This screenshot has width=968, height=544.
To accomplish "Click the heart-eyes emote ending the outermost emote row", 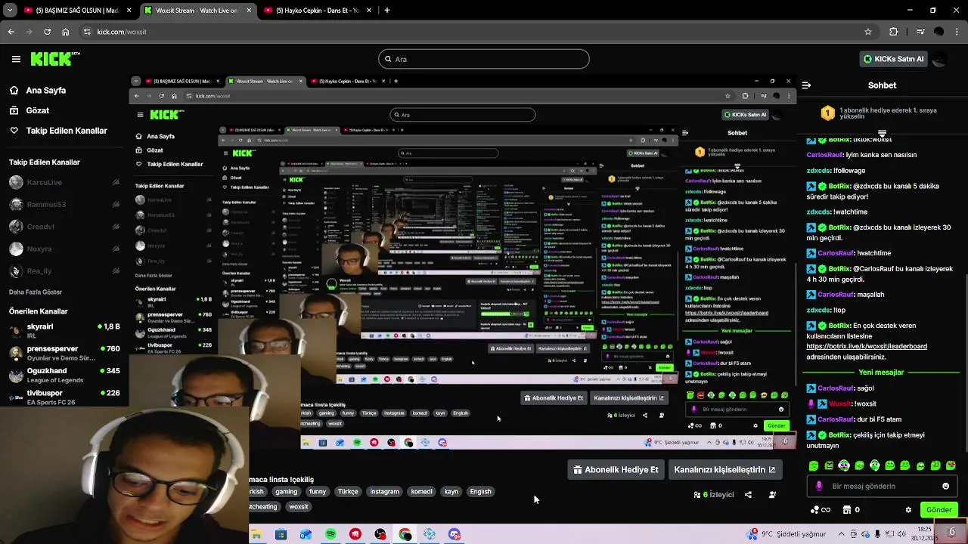I will 951,465.
